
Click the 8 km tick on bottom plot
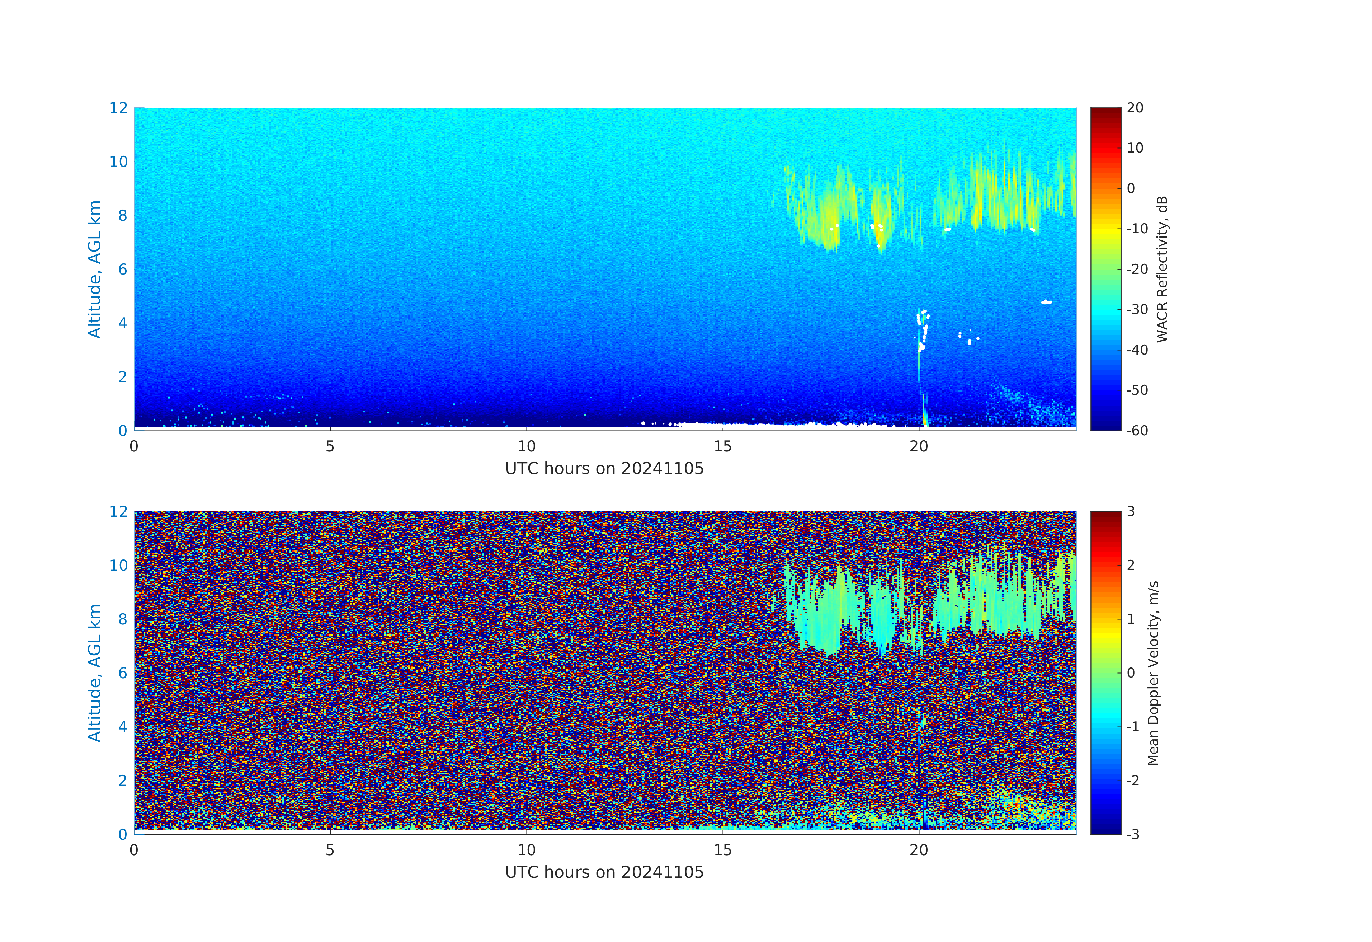point(122,619)
